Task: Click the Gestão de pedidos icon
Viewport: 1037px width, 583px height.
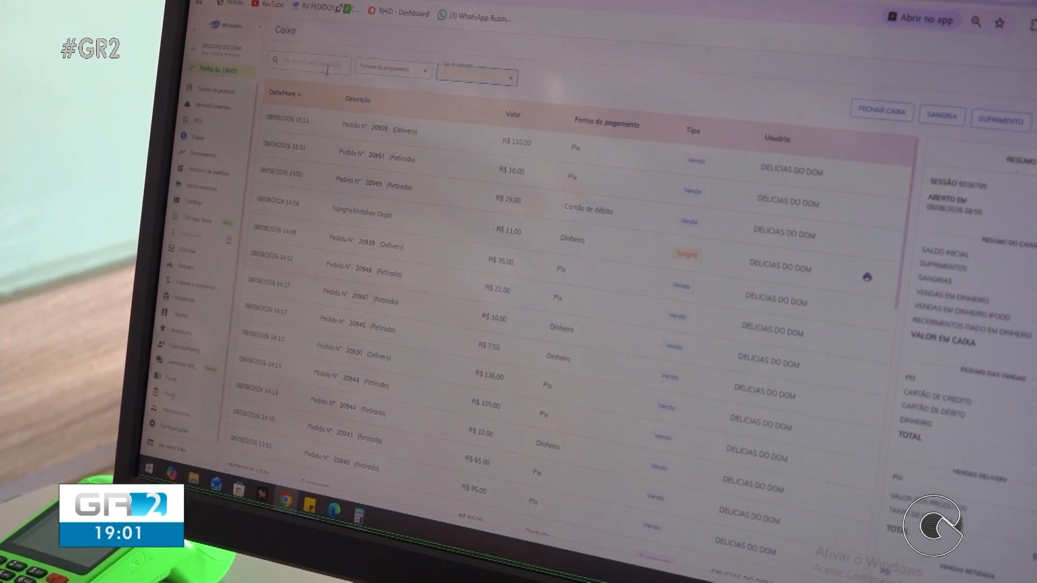Action: coord(189,87)
